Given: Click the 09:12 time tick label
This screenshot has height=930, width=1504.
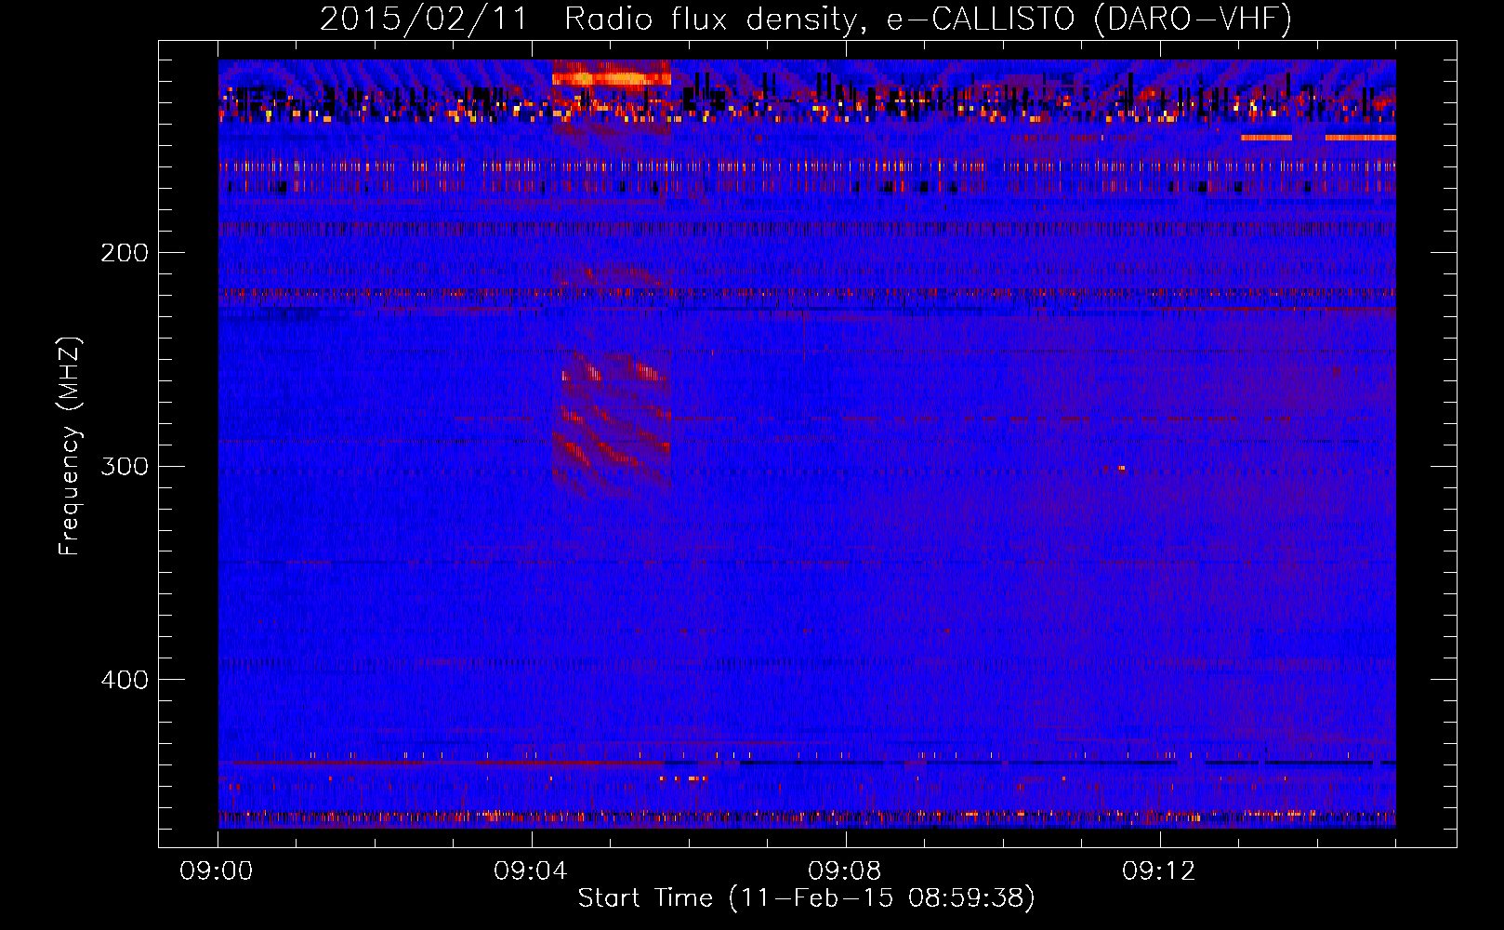Looking at the screenshot, I should click(1159, 871).
